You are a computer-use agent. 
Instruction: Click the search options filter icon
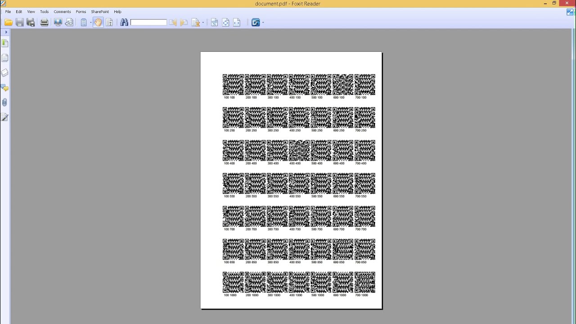tap(196, 22)
